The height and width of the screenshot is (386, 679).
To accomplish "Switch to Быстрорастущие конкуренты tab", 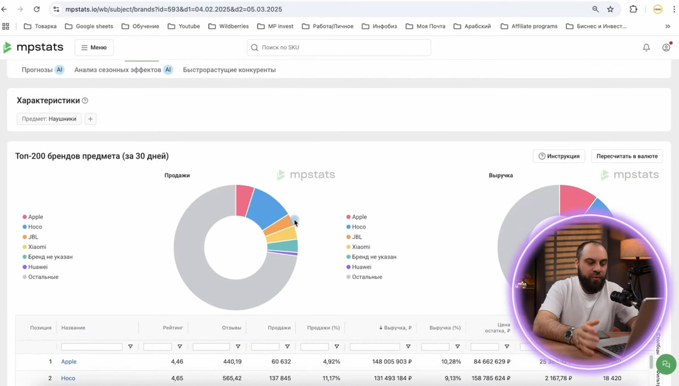I will point(229,70).
